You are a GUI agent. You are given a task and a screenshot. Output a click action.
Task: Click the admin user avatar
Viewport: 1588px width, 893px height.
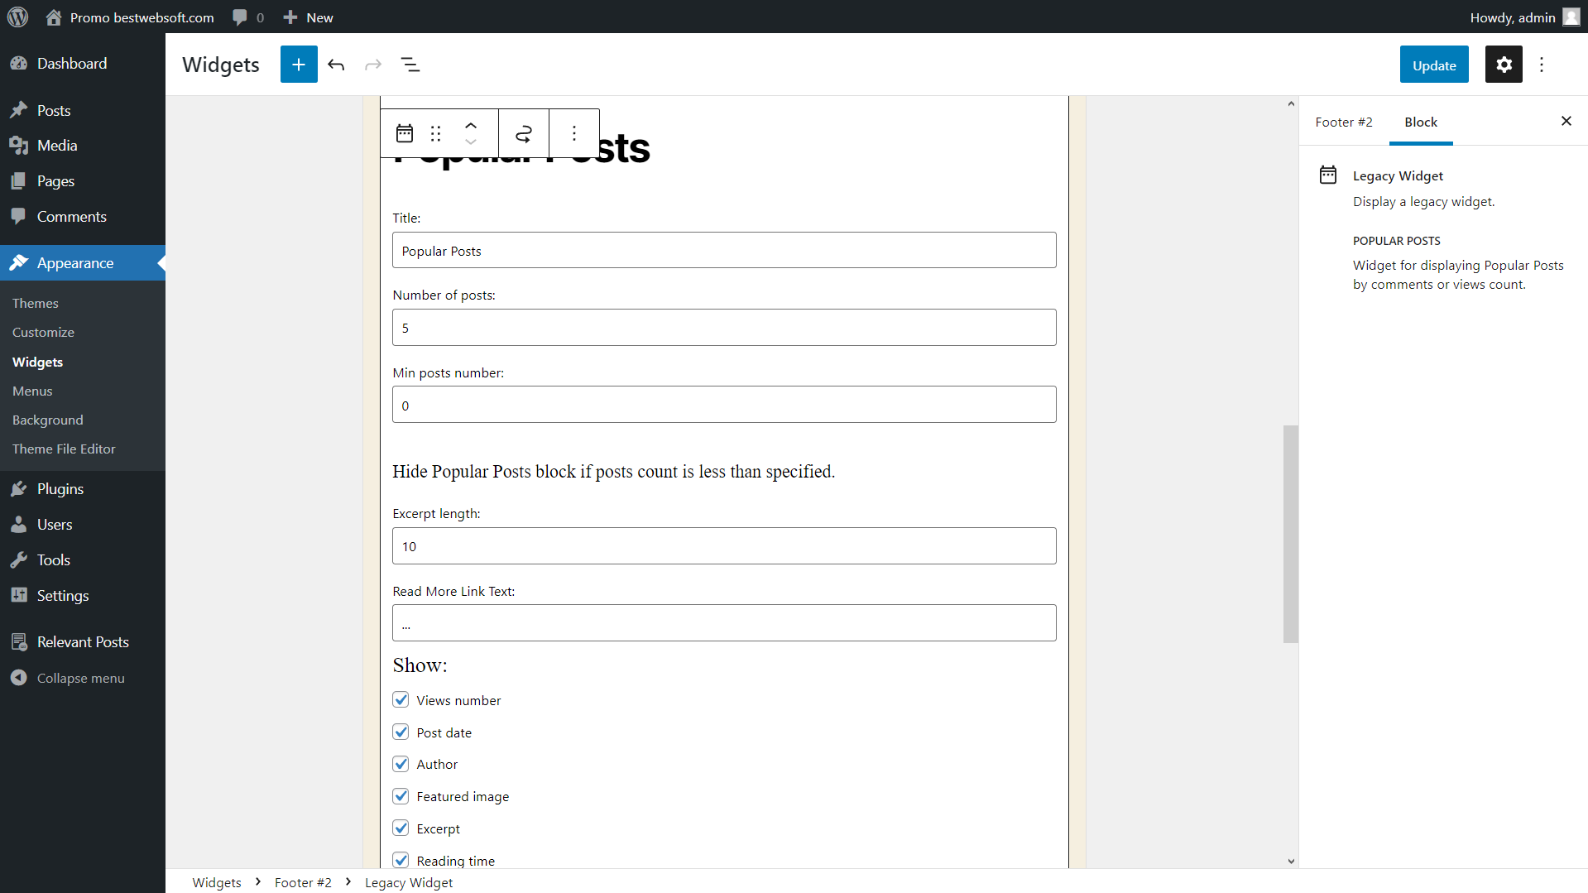(x=1571, y=17)
